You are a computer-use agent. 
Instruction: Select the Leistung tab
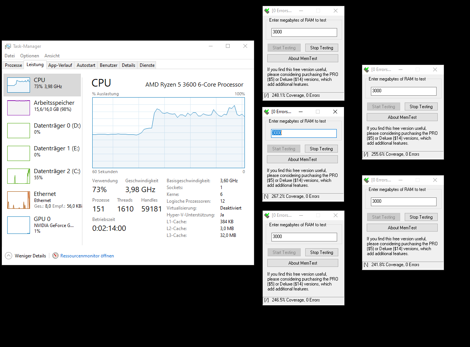tap(35, 65)
